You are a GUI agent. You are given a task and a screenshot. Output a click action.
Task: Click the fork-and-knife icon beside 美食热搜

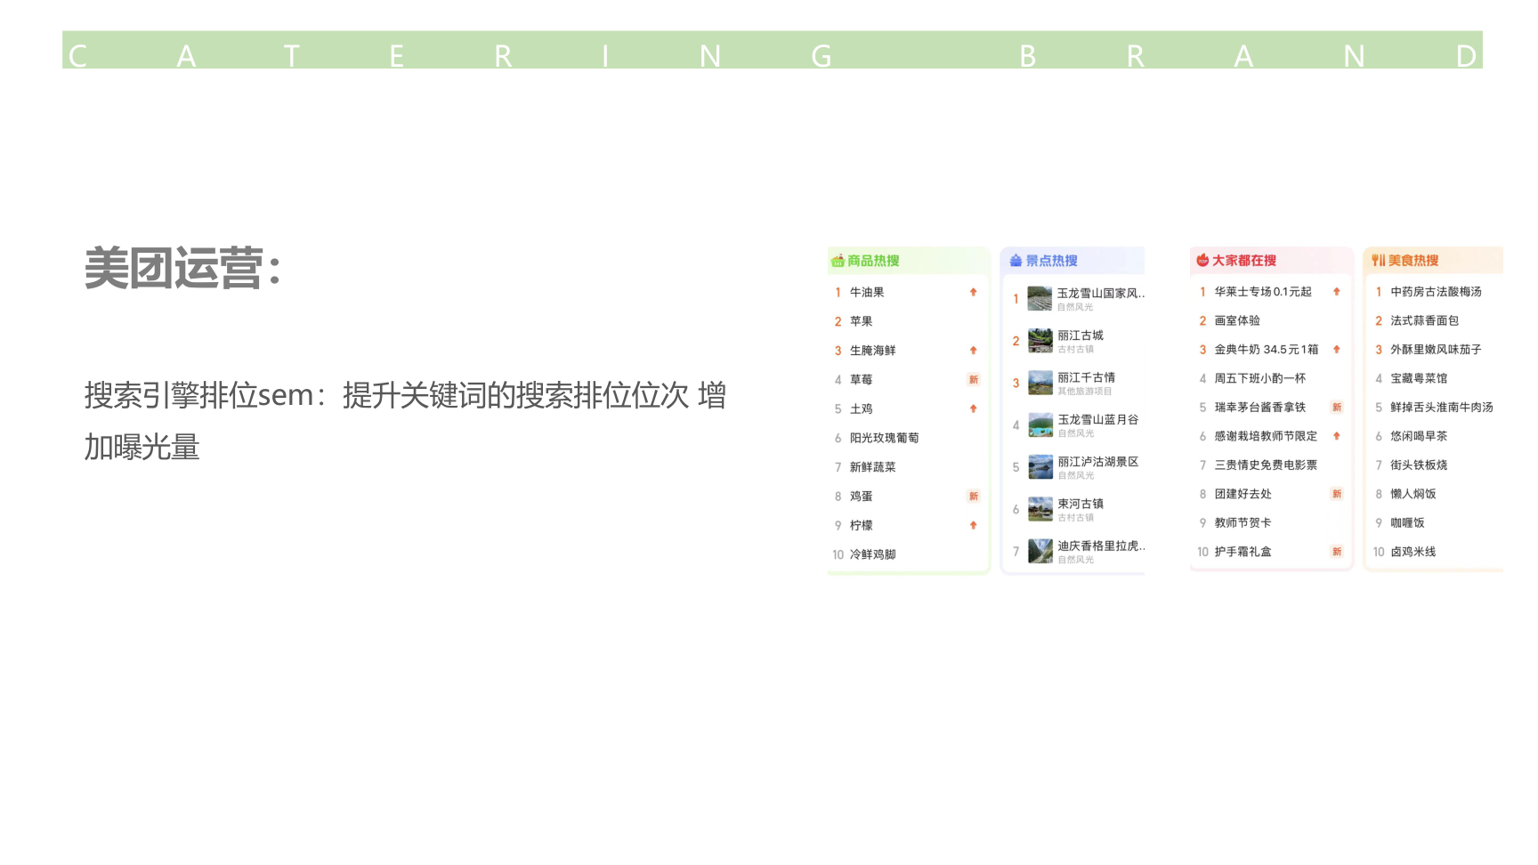(1378, 260)
